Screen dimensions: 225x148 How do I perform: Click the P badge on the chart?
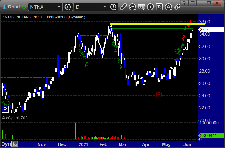(5, 109)
